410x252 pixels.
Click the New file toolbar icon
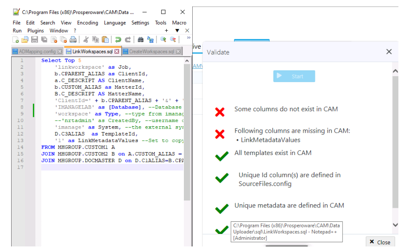click(x=16, y=39)
